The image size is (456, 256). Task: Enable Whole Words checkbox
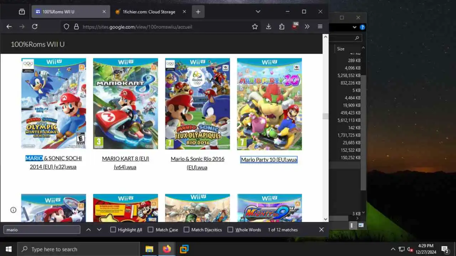pyautogui.click(x=230, y=230)
